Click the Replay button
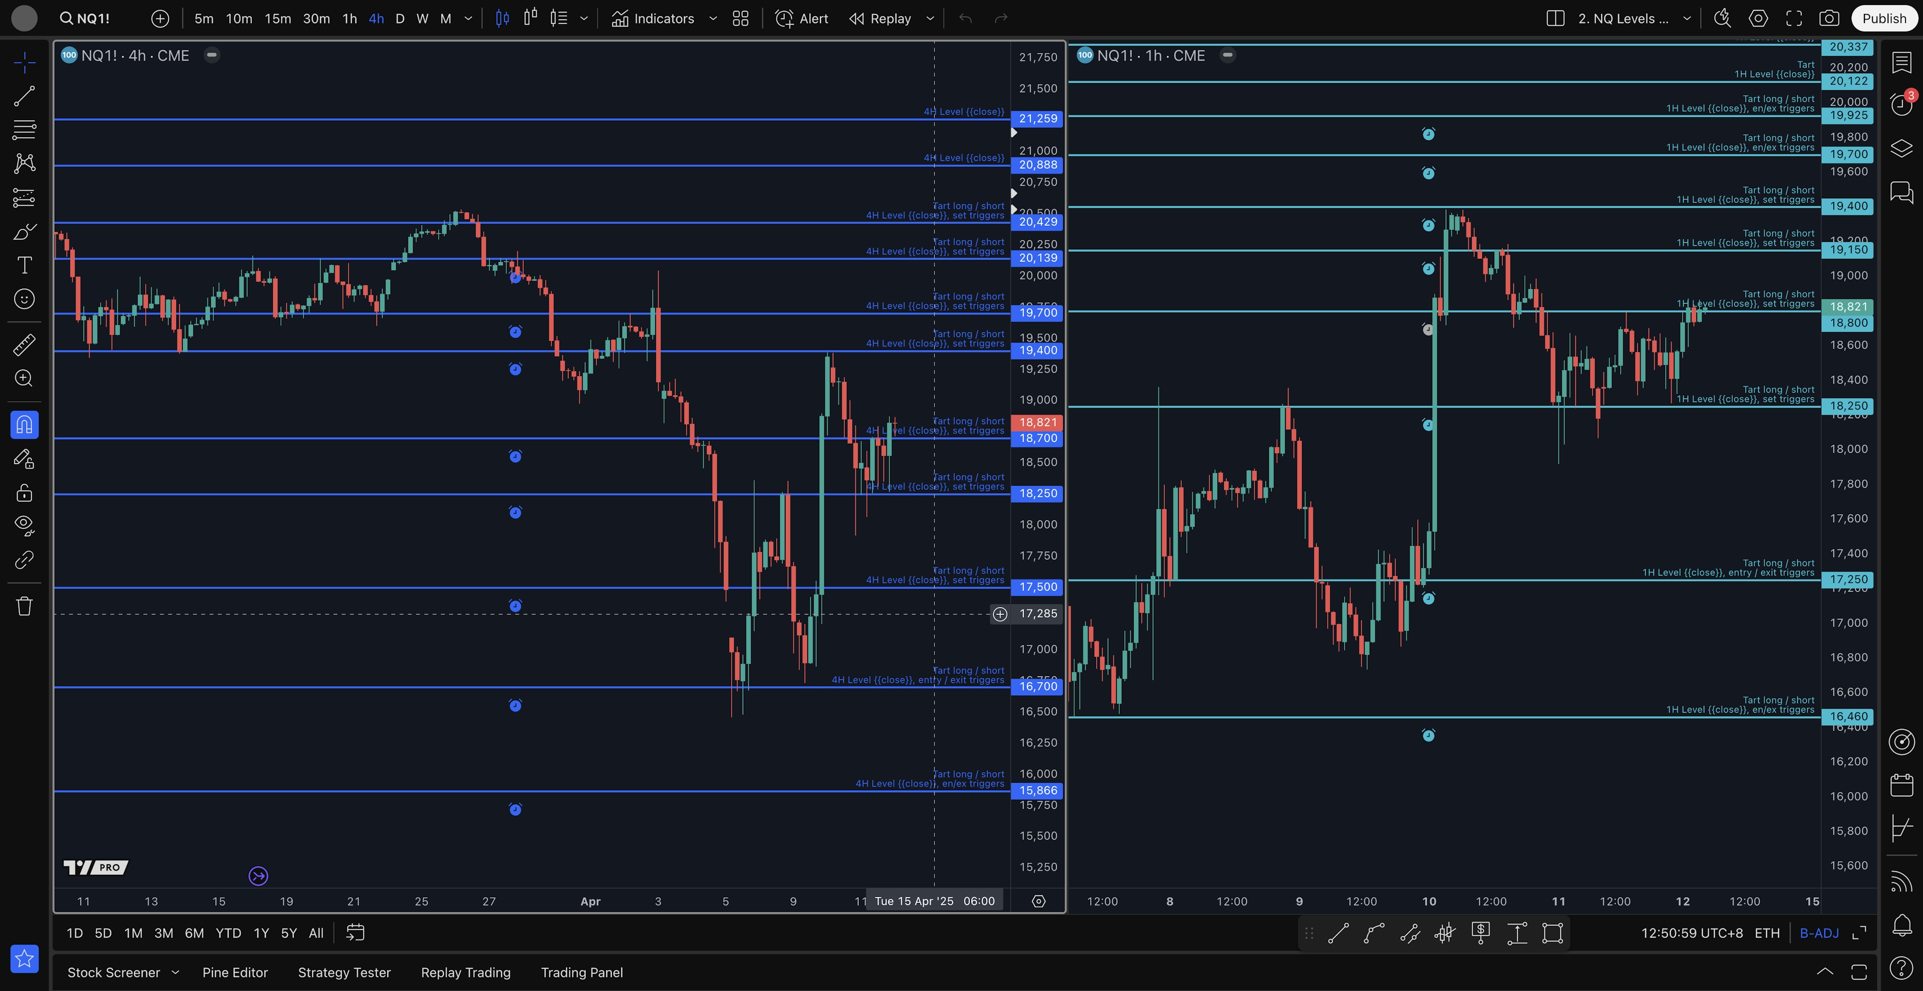The width and height of the screenshot is (1923, 991). point(881,19)
